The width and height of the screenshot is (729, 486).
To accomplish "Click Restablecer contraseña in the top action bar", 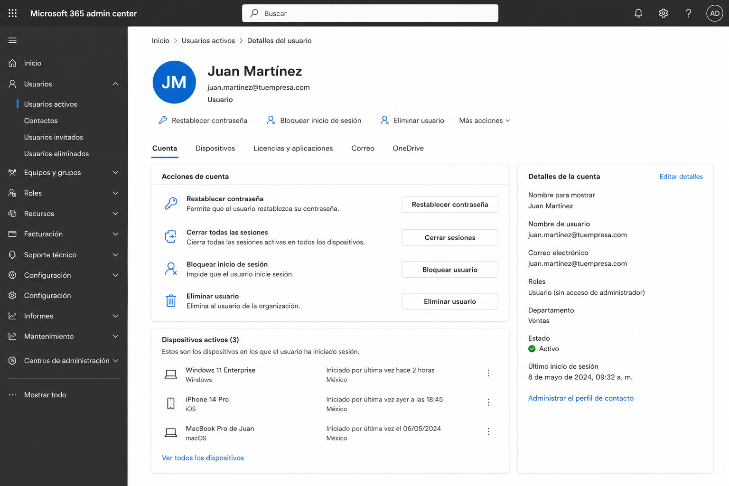I will (x=203, y=121).
